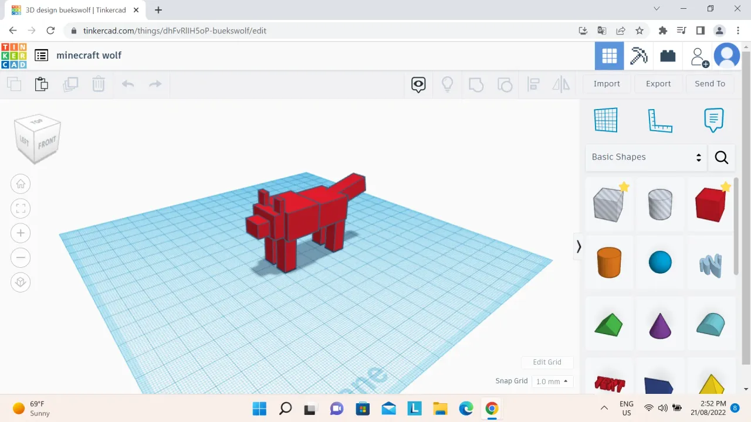This screenshot has width=751, height=422.
Task: Open File Explorer from the taskbar
Action: click(440, 408)
